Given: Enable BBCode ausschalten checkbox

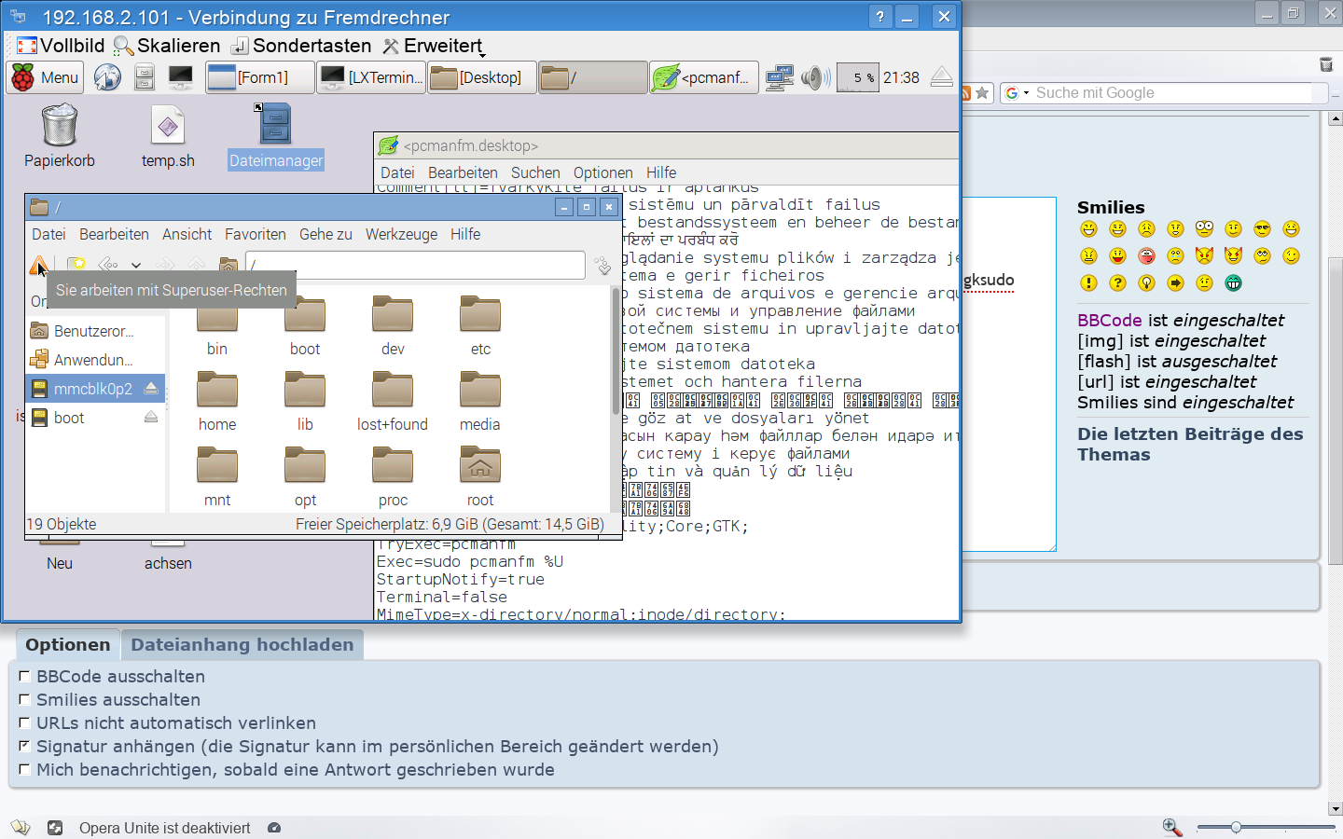Looking at the screenshot, I should (25, 676).
